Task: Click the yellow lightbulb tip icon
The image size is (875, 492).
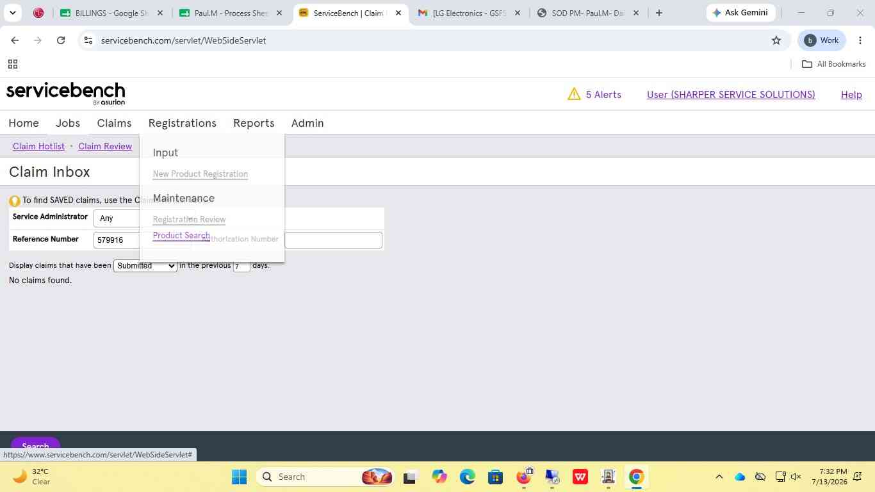Action: tap(15, 201)
